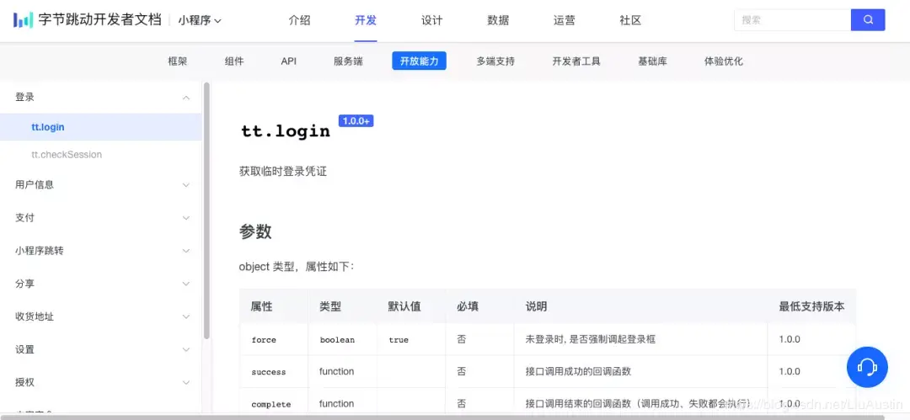Open the 体验优化 sub-navigation item
910x420 pixels.
coord(723,61)
